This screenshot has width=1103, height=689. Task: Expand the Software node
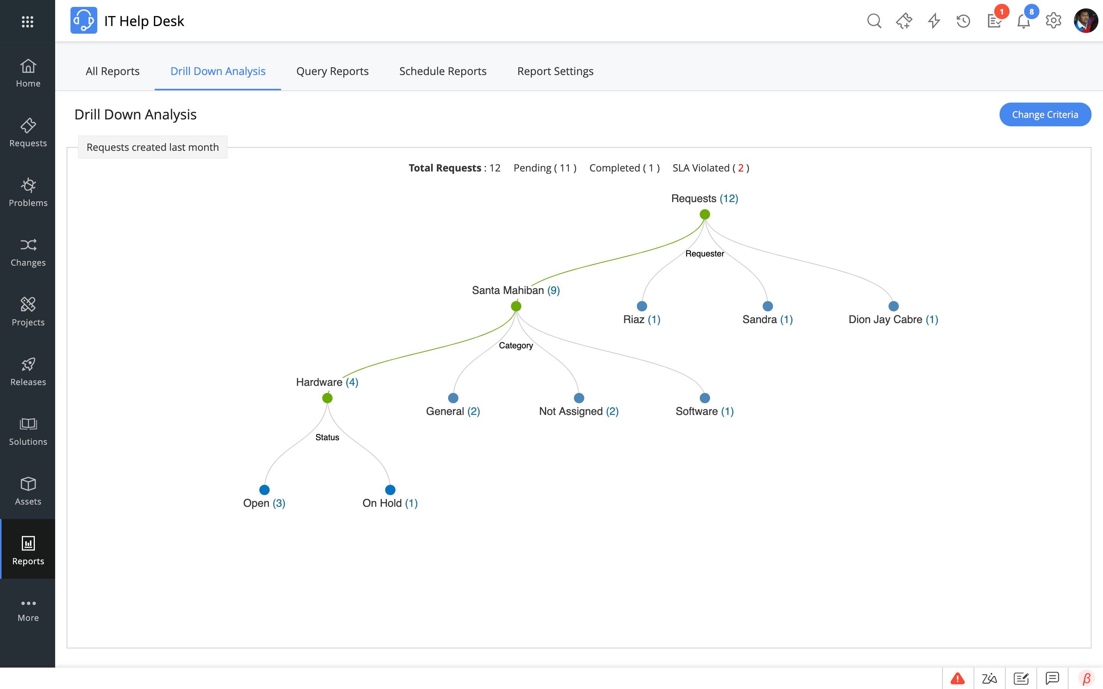[x=705, y=398]
